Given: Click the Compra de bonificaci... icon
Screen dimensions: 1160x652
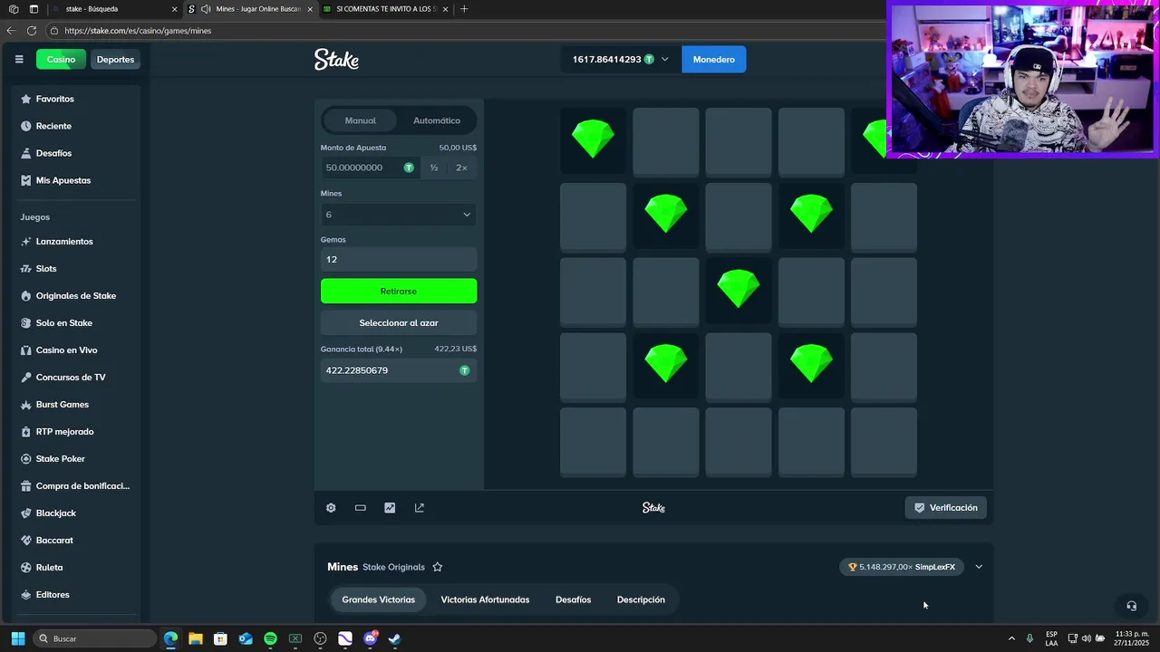Looking at the screenshot, I should pyautogui.click(x=25, y=486).
